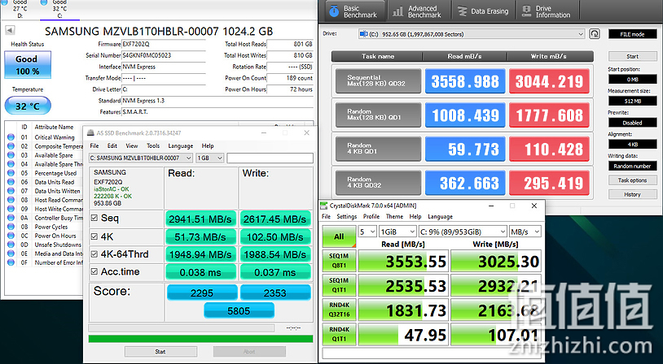Toggle the 4K-64Thrd checkbox in AS SSD
The height and width of the screenshot is (364, 663).
tap(94, 254)
